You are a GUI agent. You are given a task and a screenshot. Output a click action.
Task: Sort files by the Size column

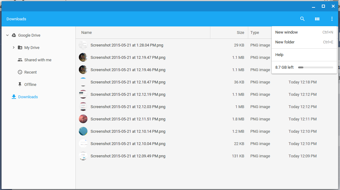tap(240, 33)
